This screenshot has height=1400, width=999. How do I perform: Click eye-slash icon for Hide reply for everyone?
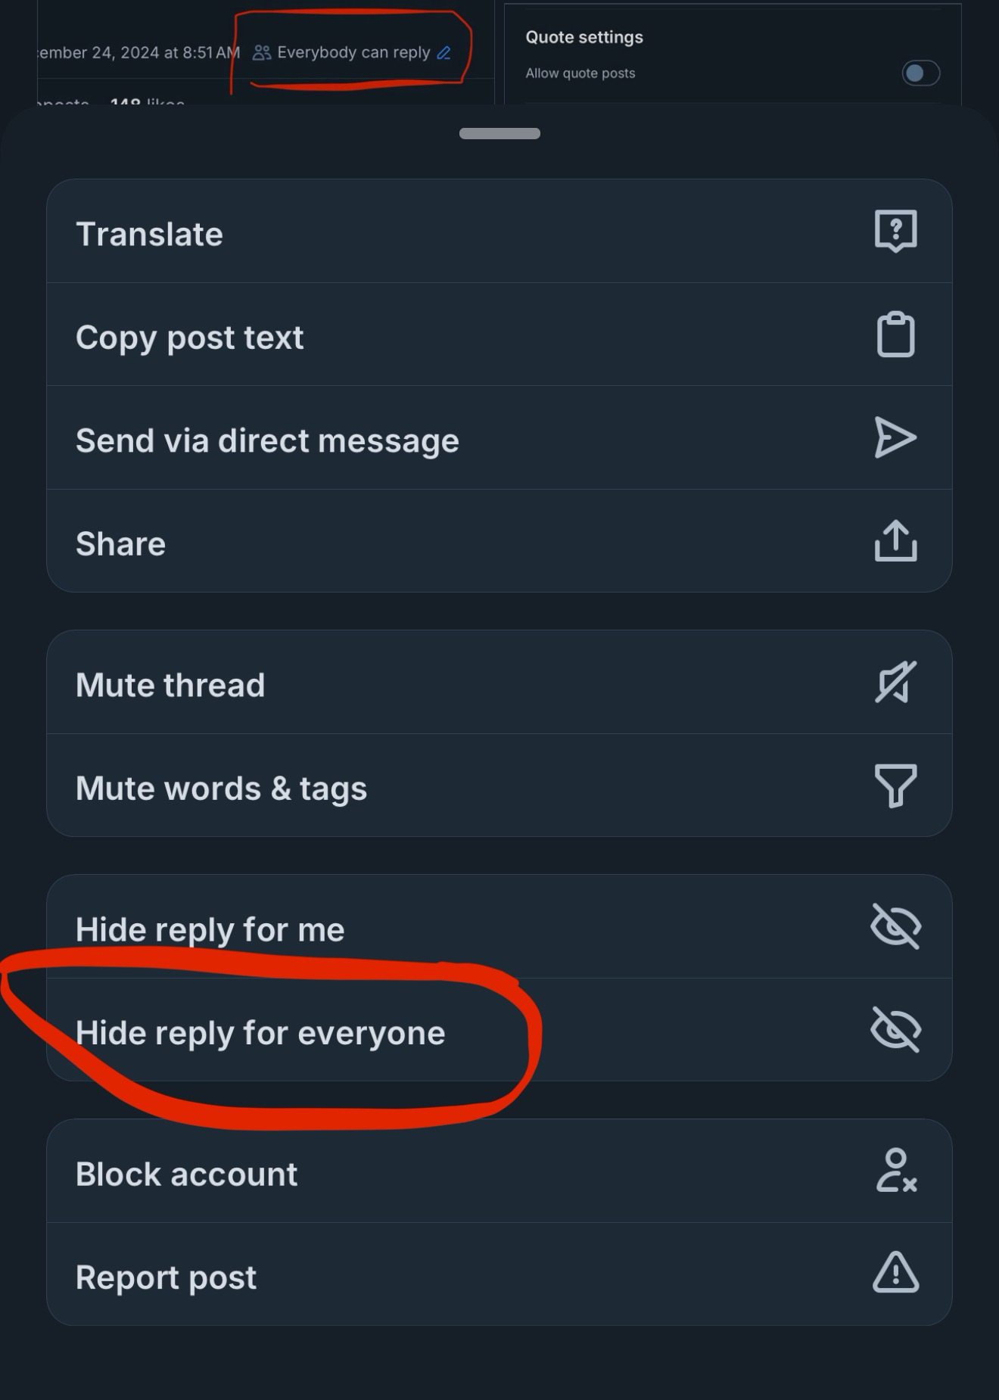pyautogui.click(x=895, y=1029)
